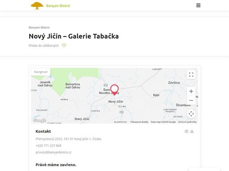The width and height of the screenshot is (229, 171).
Task: Open Google logo on map
Action: coord(39,120)
